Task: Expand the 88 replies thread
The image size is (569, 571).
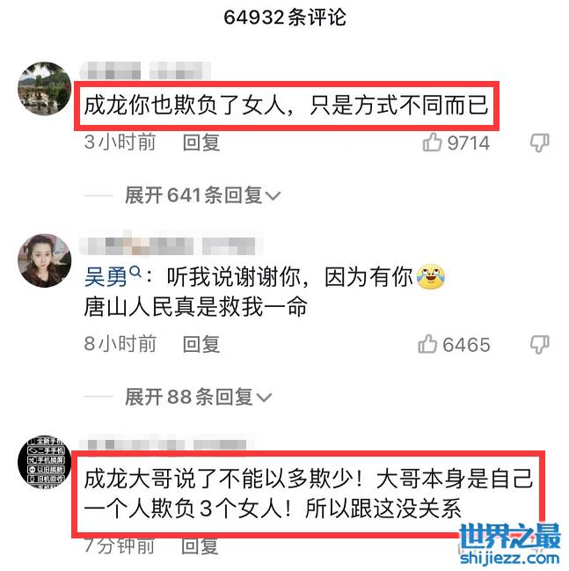Action: (198, 397)
